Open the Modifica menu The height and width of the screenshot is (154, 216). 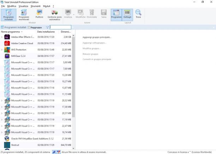tap(12, 6)
